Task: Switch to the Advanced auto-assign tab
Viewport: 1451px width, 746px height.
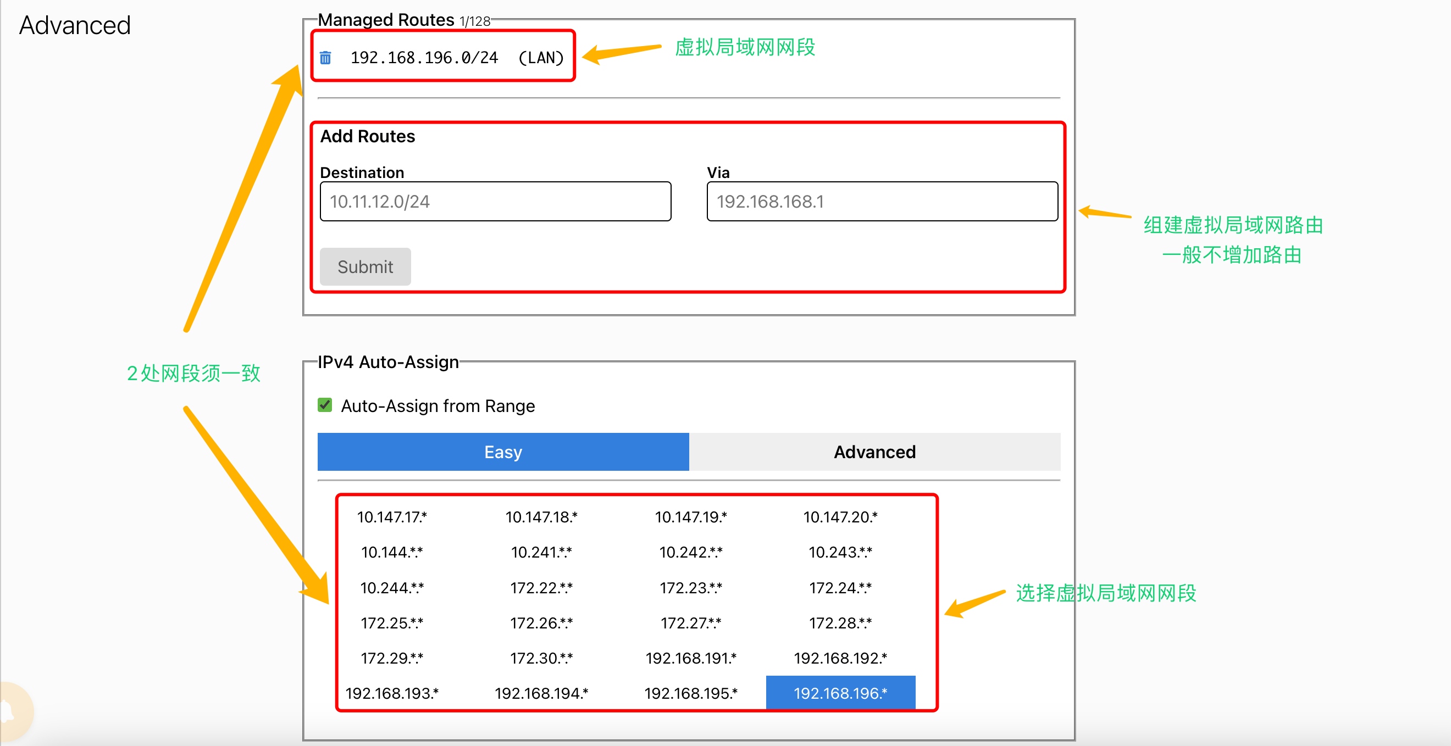Action: coord(874,452)
